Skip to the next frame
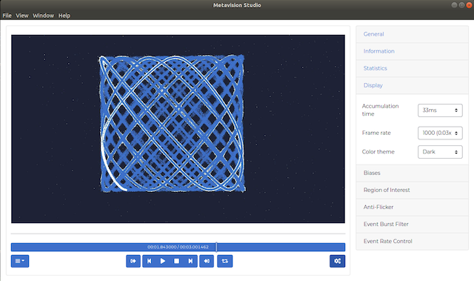 (x=190, y=261)
